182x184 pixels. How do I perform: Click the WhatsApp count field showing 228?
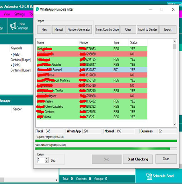point(91,131)
